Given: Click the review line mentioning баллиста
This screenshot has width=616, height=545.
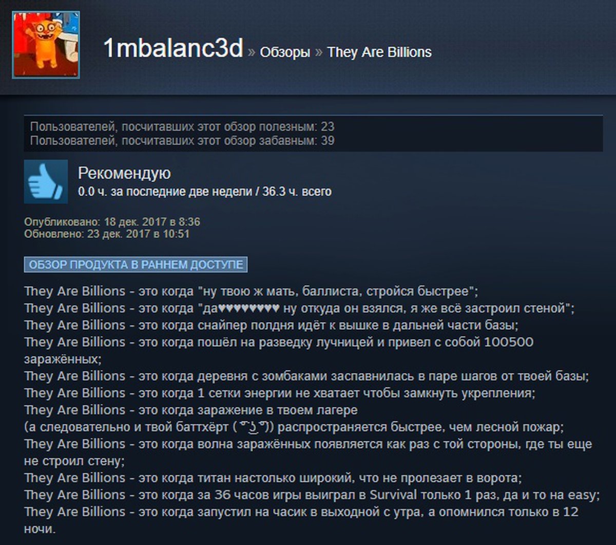Looking at the screenshot, I should (252, 291).
